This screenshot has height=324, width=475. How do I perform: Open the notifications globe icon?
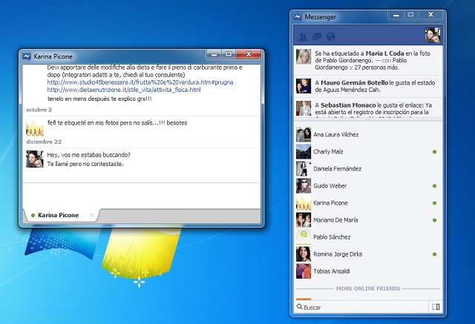pos(331,36)
